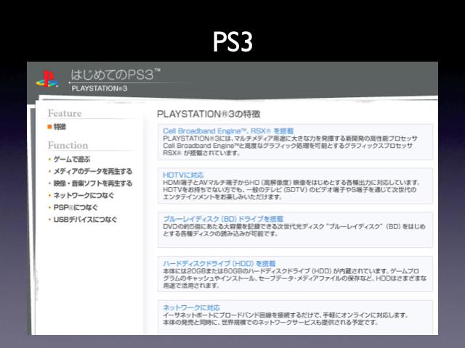The height and width of the screenshot is (348, 465).
Task: Choose USBデバイスにつなぐ in the sidebar
Action: (85, 220)
